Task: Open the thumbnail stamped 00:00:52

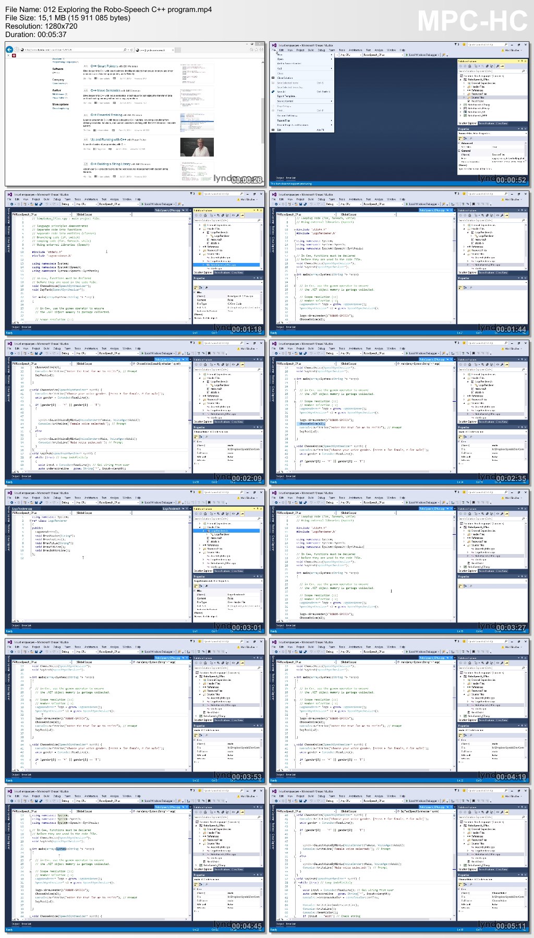Action: [399, 114]
